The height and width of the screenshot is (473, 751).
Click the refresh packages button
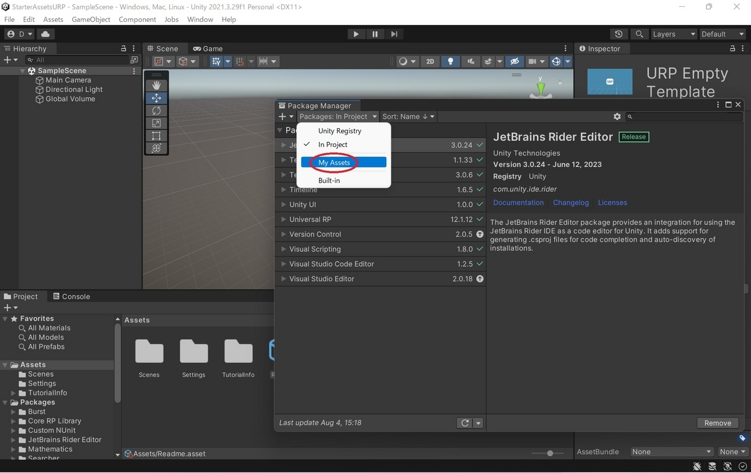(465, 423)
